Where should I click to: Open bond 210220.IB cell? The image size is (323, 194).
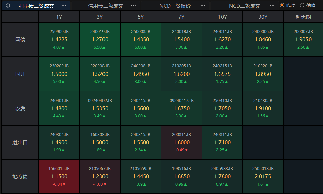263,74
